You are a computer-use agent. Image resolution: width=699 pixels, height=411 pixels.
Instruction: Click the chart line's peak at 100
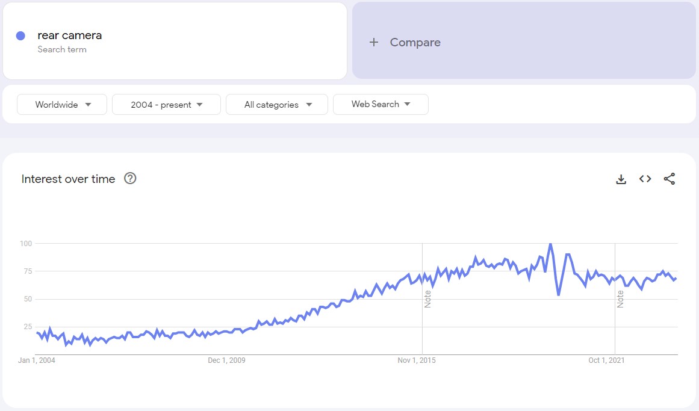pyautogui.click(x=551, y=244)
